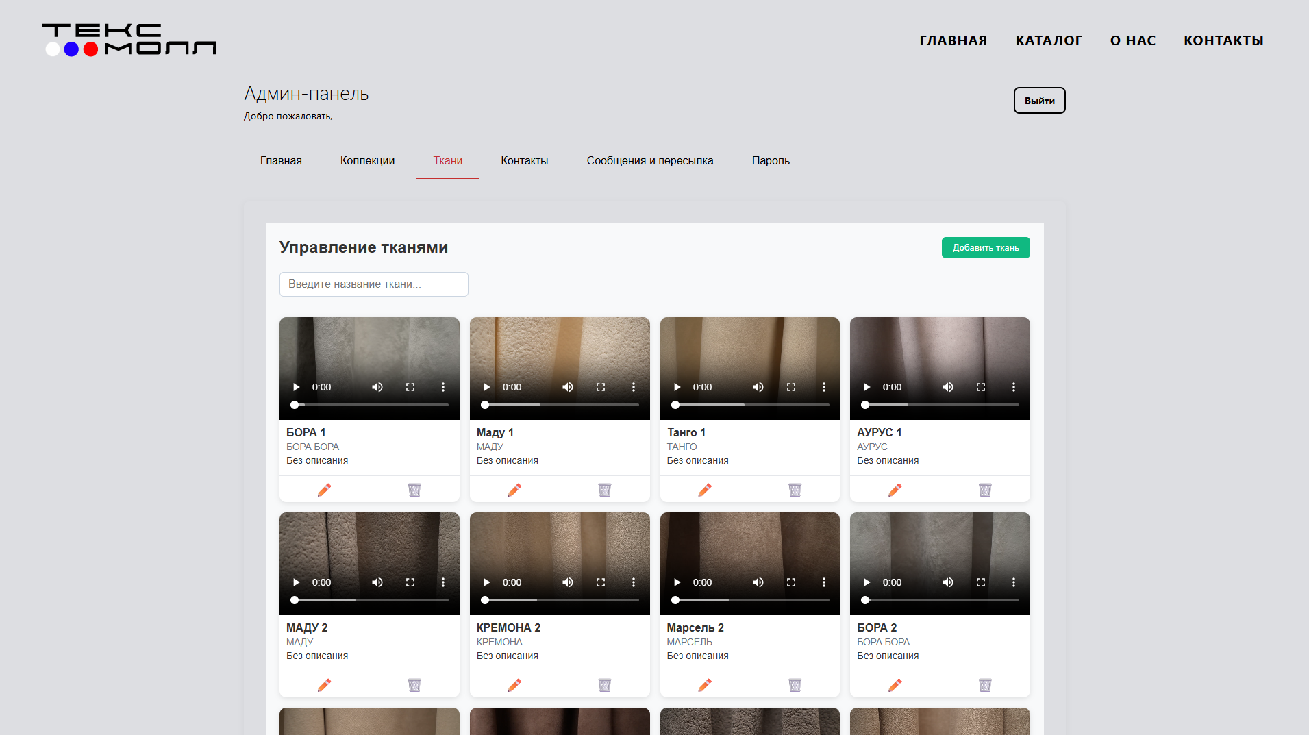This screenshot has width=1309, height=735.
Task: Go to ГЛАВНАЯ in the site header
Action: pos(953,40)
